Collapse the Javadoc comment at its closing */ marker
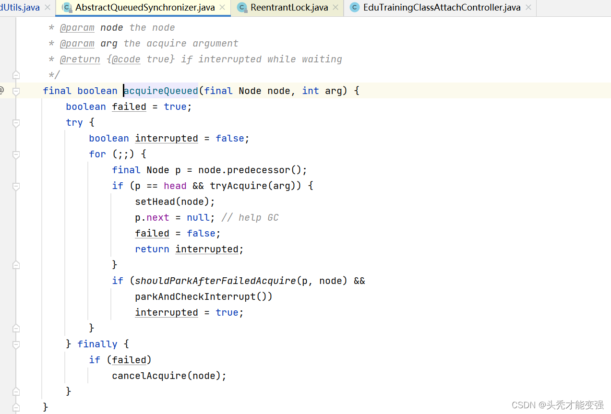 pyautogui.click(x=16, y=75)
